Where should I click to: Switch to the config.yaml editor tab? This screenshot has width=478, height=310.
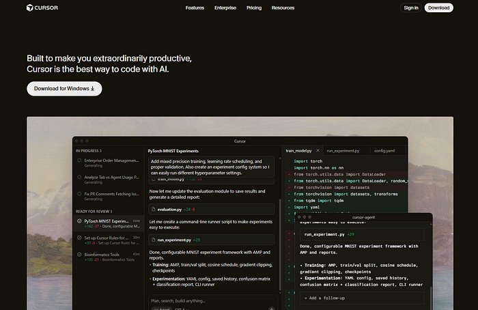click(384, 150)
